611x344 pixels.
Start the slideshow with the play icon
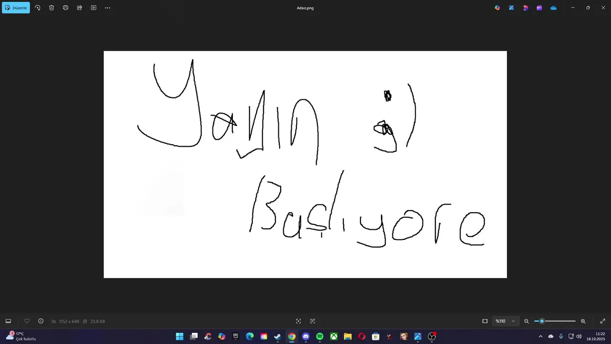coord(94,8)
